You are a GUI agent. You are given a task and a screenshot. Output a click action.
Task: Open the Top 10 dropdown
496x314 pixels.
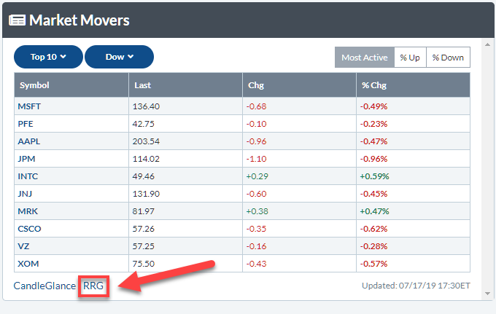tap(48, 57)
